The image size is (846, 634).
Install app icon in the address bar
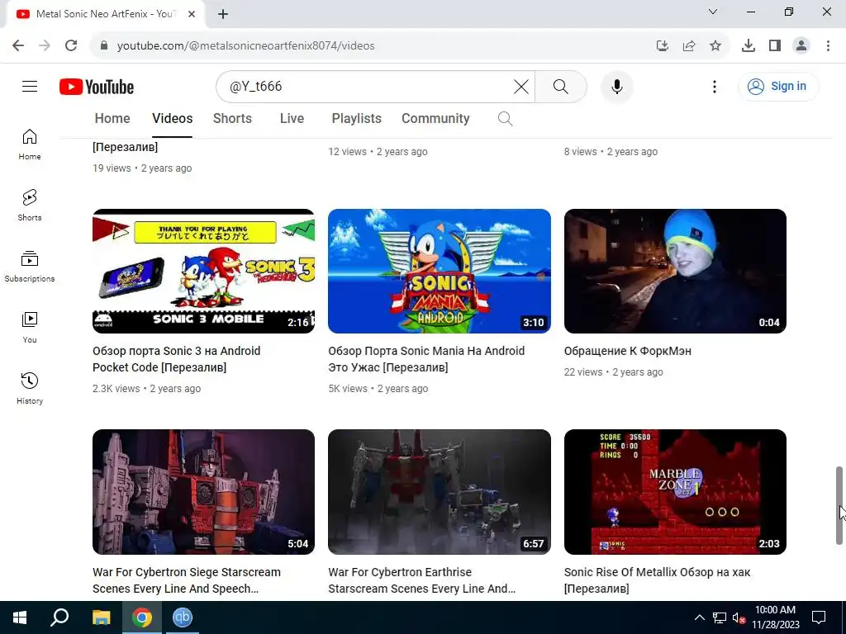pos(663,45)
